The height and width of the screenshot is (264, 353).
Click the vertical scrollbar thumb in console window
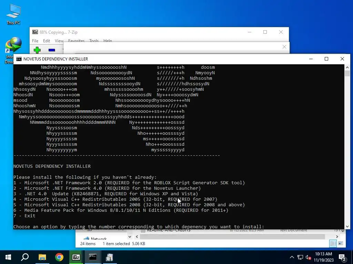(347, 74)
